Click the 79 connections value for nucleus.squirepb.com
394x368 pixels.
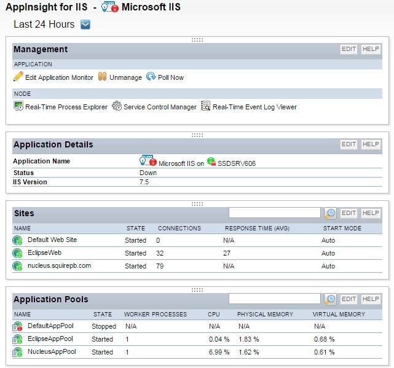pyautogui.click(x=160, y=266)
